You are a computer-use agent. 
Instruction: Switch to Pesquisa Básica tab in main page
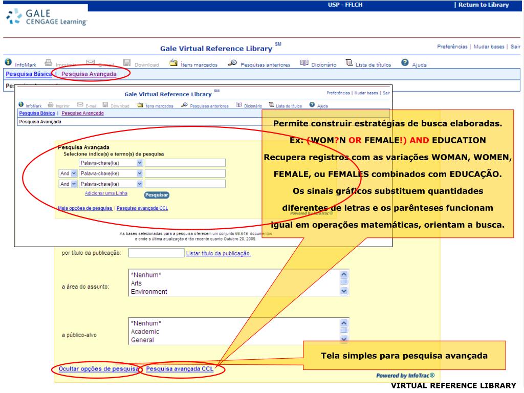[x=29, y=74]
